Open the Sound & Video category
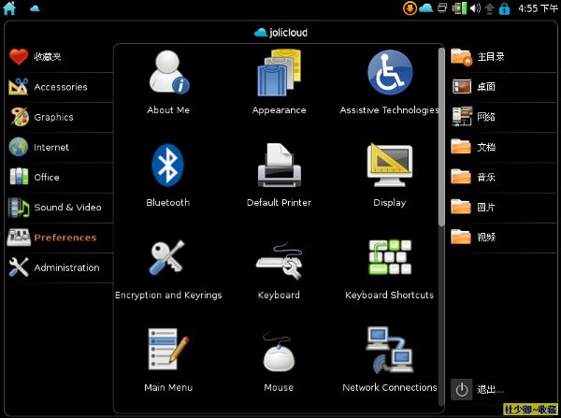The height and width of the screenshot is (418, 561). click(x=60, y=208)
